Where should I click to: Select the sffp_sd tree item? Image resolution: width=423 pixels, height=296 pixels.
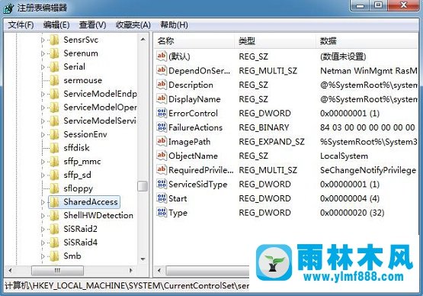pyautogui.click(x=78, y=175)
